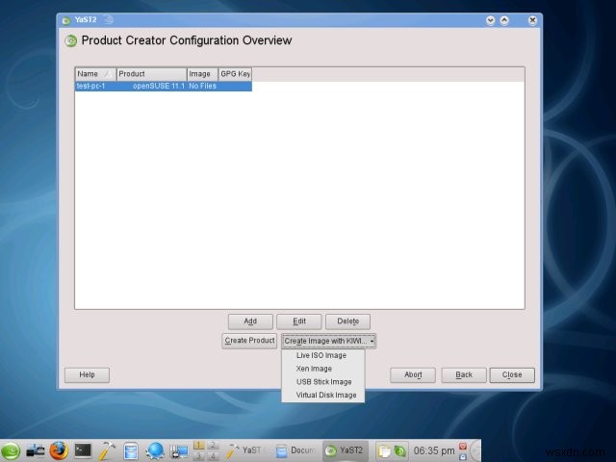Click the Product column header
Screen dimensions: 616x462
[150, 73]
